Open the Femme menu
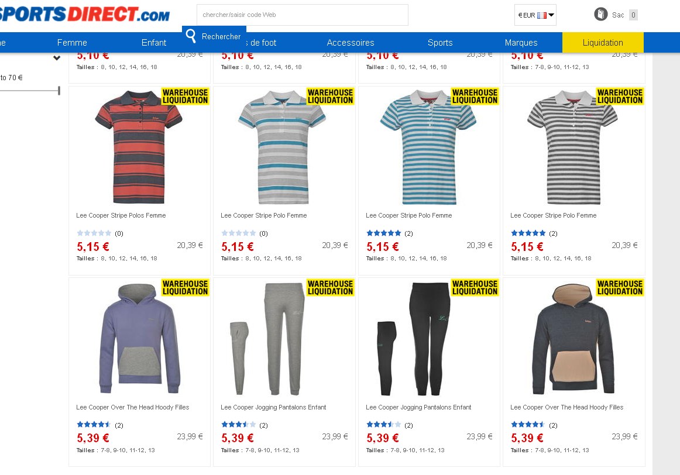680x475 pixels. pyautogui.click(x=72, y=43)
